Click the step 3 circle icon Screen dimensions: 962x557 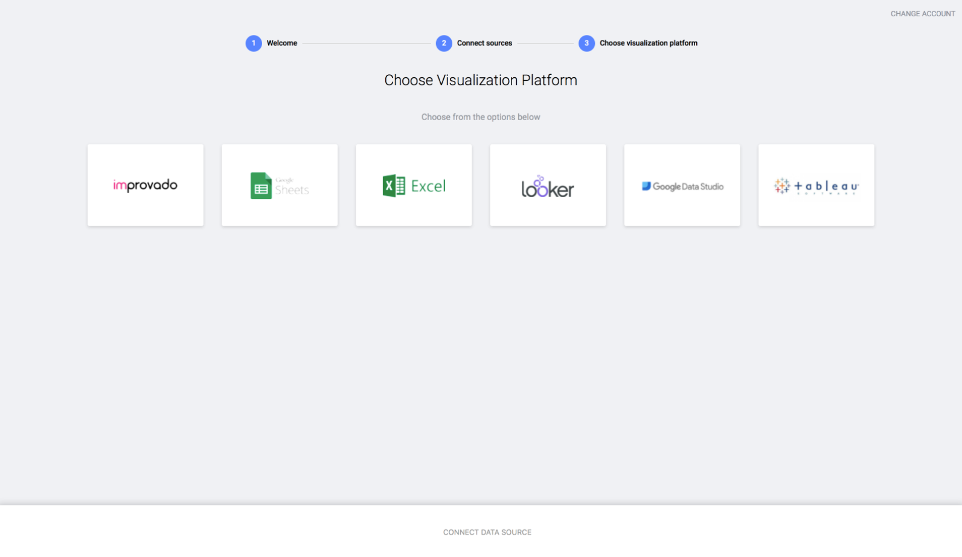tap(586, 43)
